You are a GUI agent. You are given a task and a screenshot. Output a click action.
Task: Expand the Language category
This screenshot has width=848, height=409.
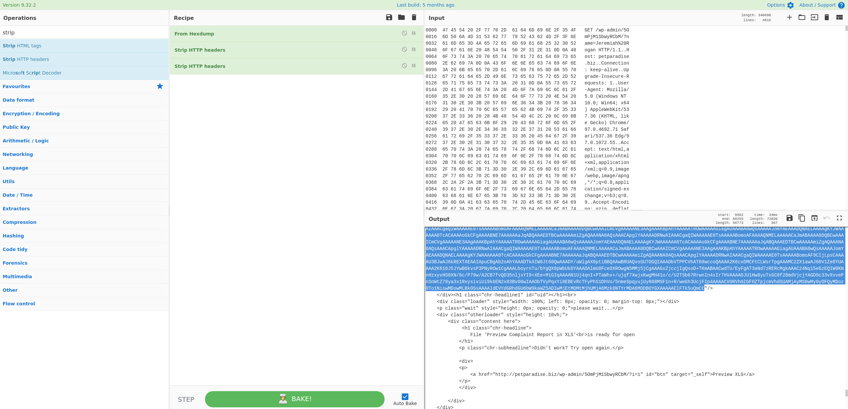(x=84, y=168)
